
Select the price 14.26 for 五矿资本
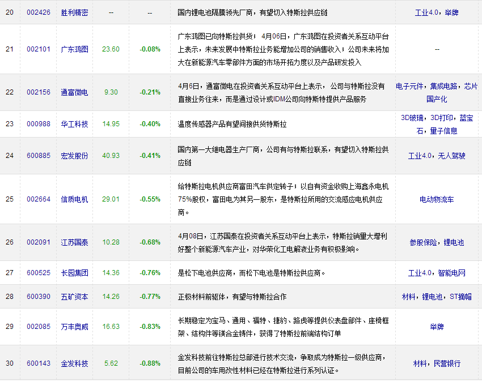point(111,297)
